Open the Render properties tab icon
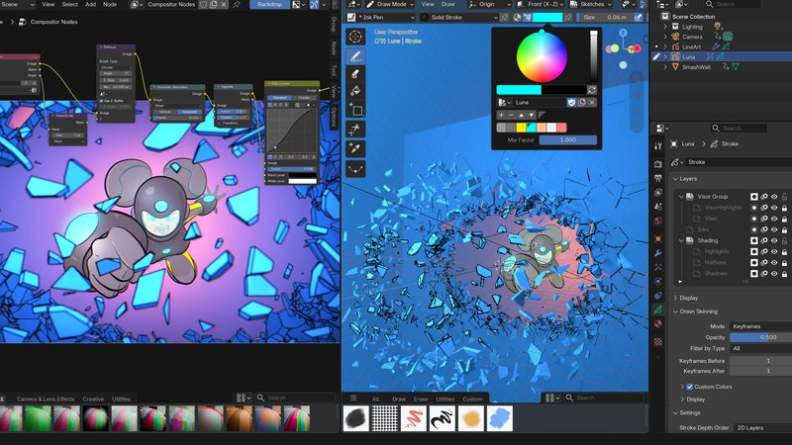Viewport: 792px width, 445px height. click(x=657, y=164)
